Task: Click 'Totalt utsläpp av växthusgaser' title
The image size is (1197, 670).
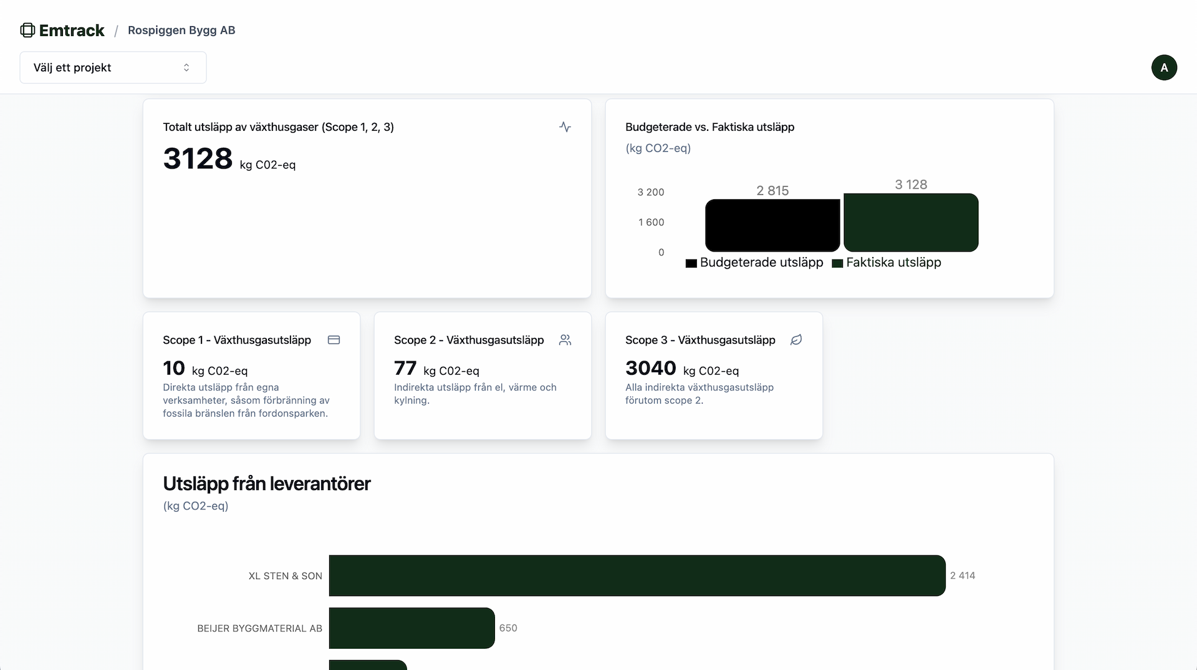Action: pyautogui.click(x=278, y=127)
